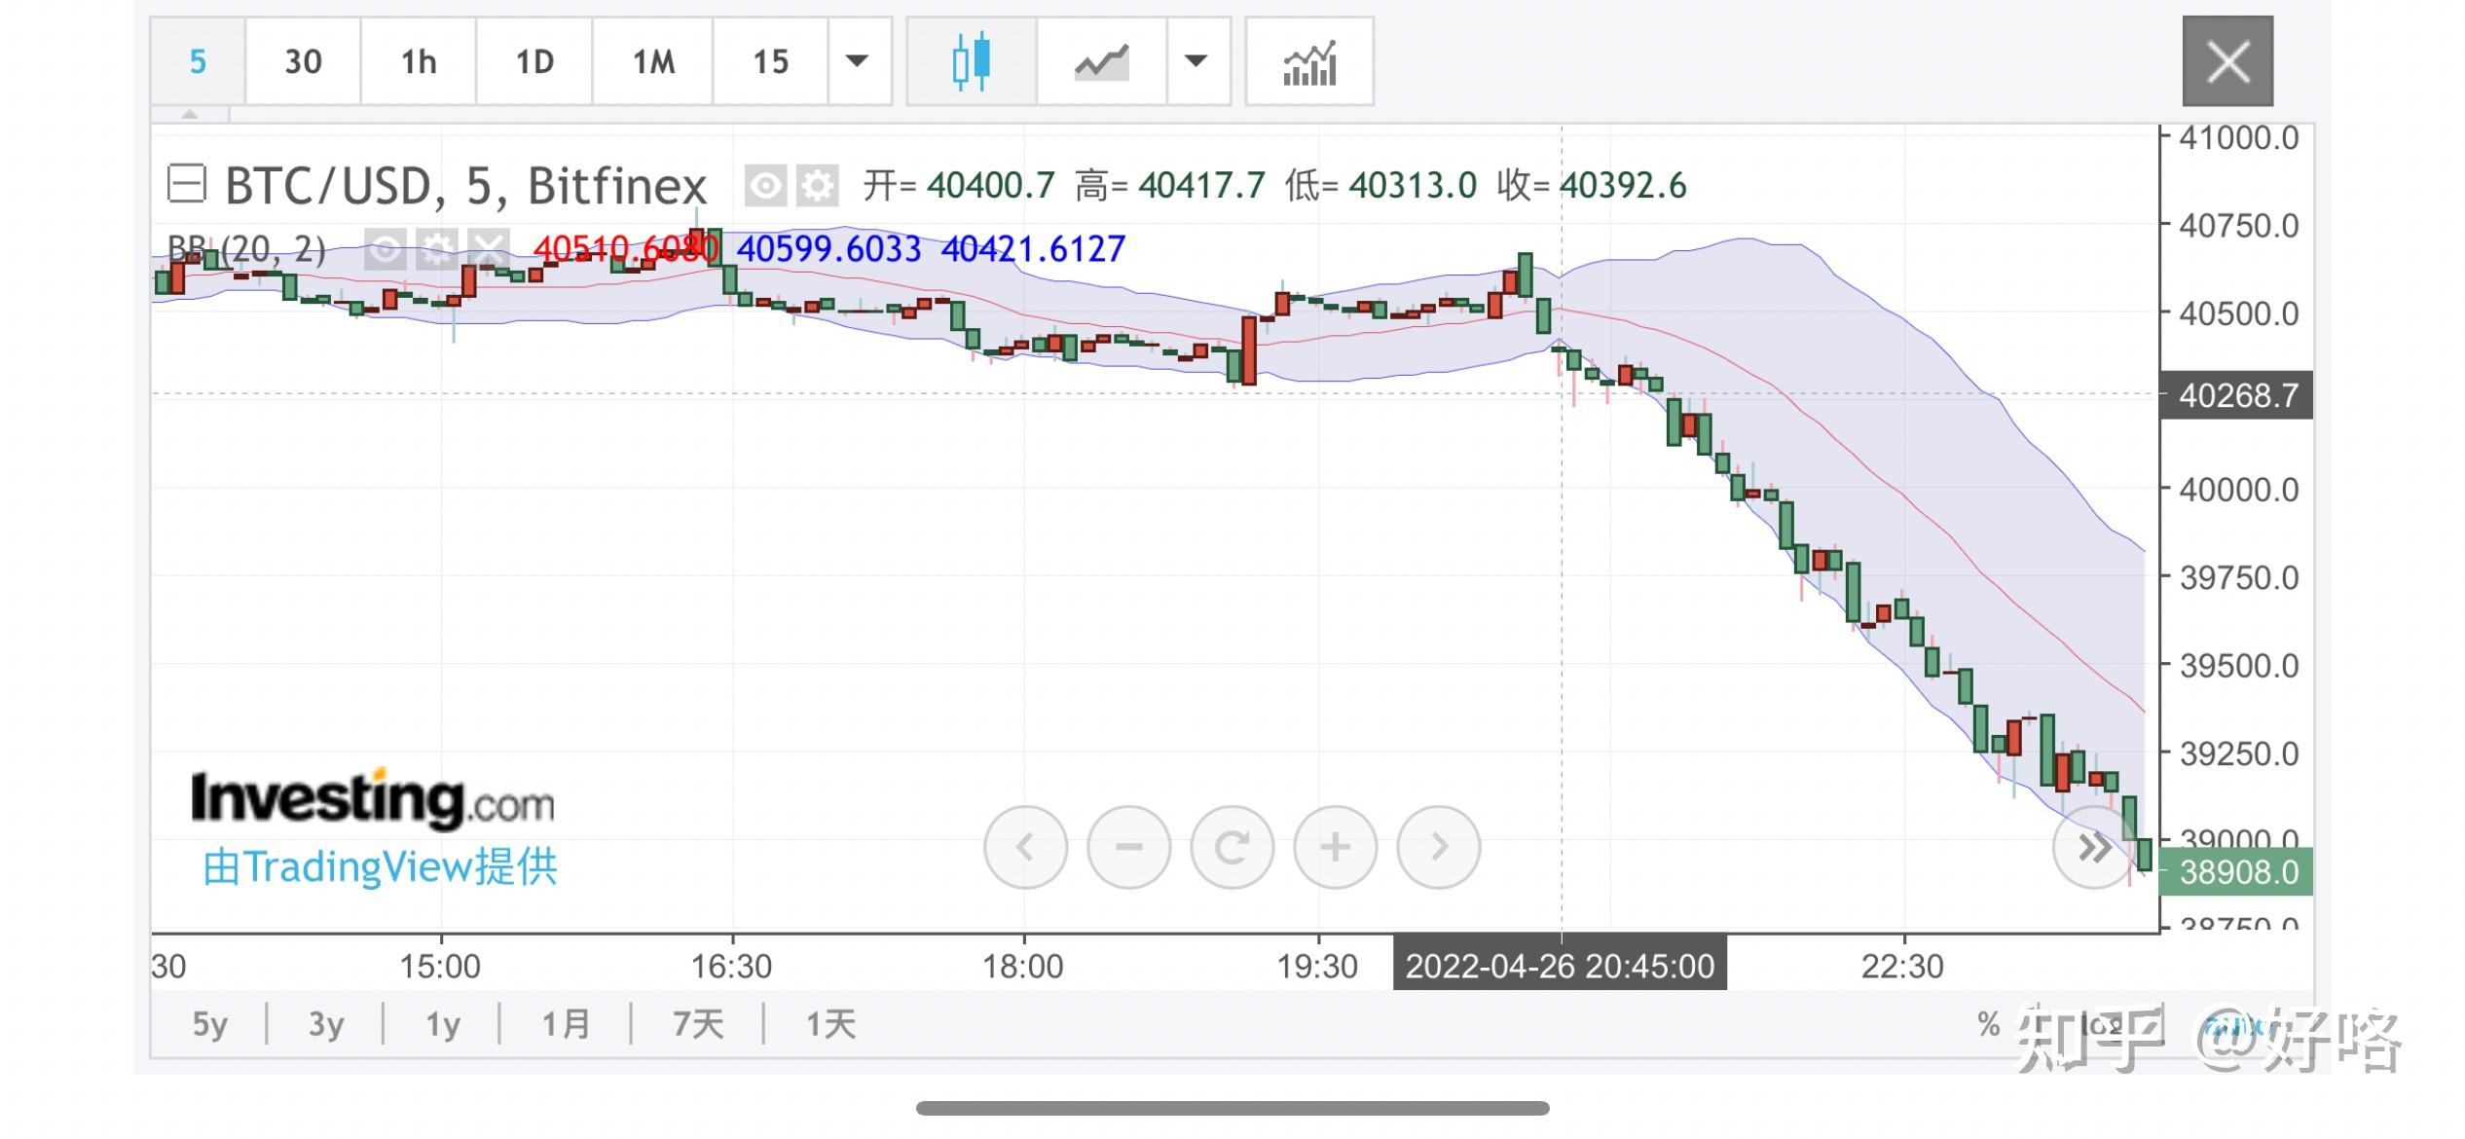
Task: Click the 40000.0 price axis label
Action: coord(2238,489)
